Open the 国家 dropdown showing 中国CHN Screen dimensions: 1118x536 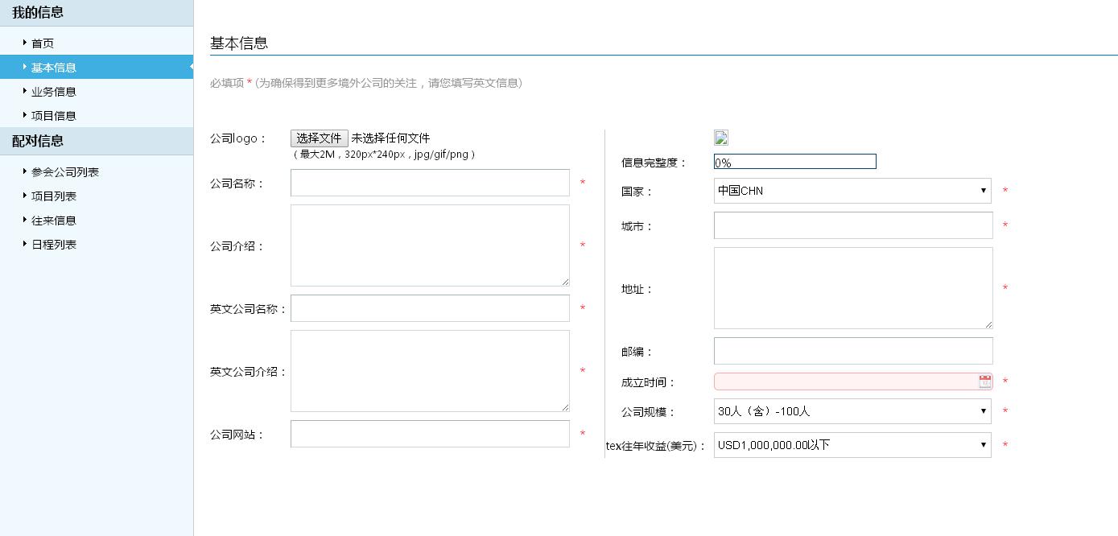pos(852,191)
